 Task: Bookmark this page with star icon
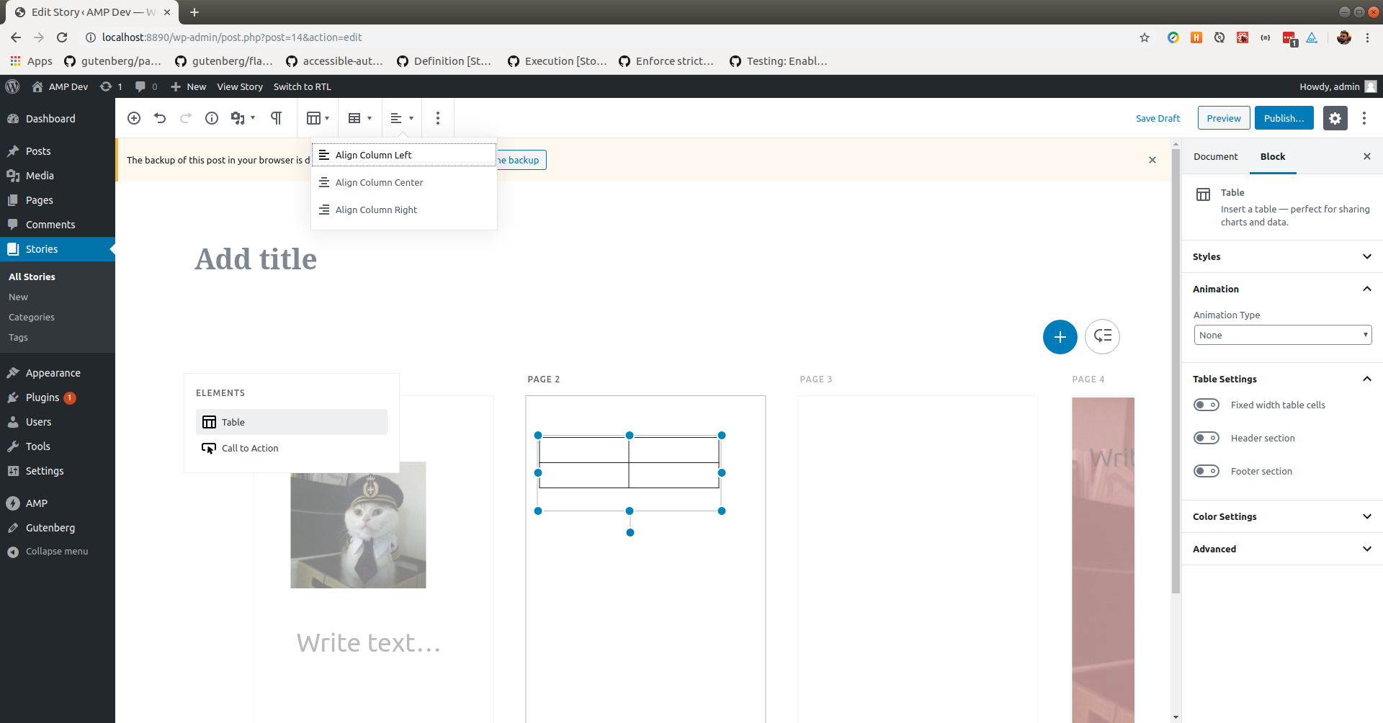pyautogui.click(x=1145, y=37)
